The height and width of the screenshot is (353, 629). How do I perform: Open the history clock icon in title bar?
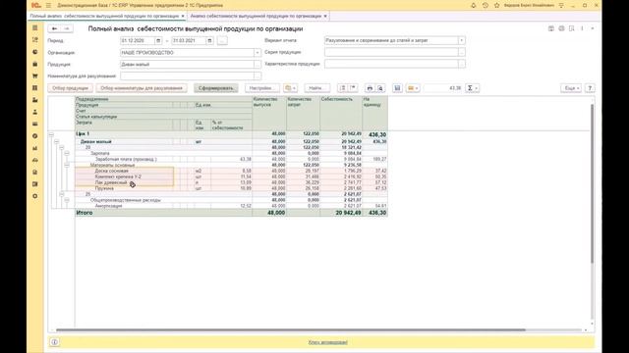[486, 5]
